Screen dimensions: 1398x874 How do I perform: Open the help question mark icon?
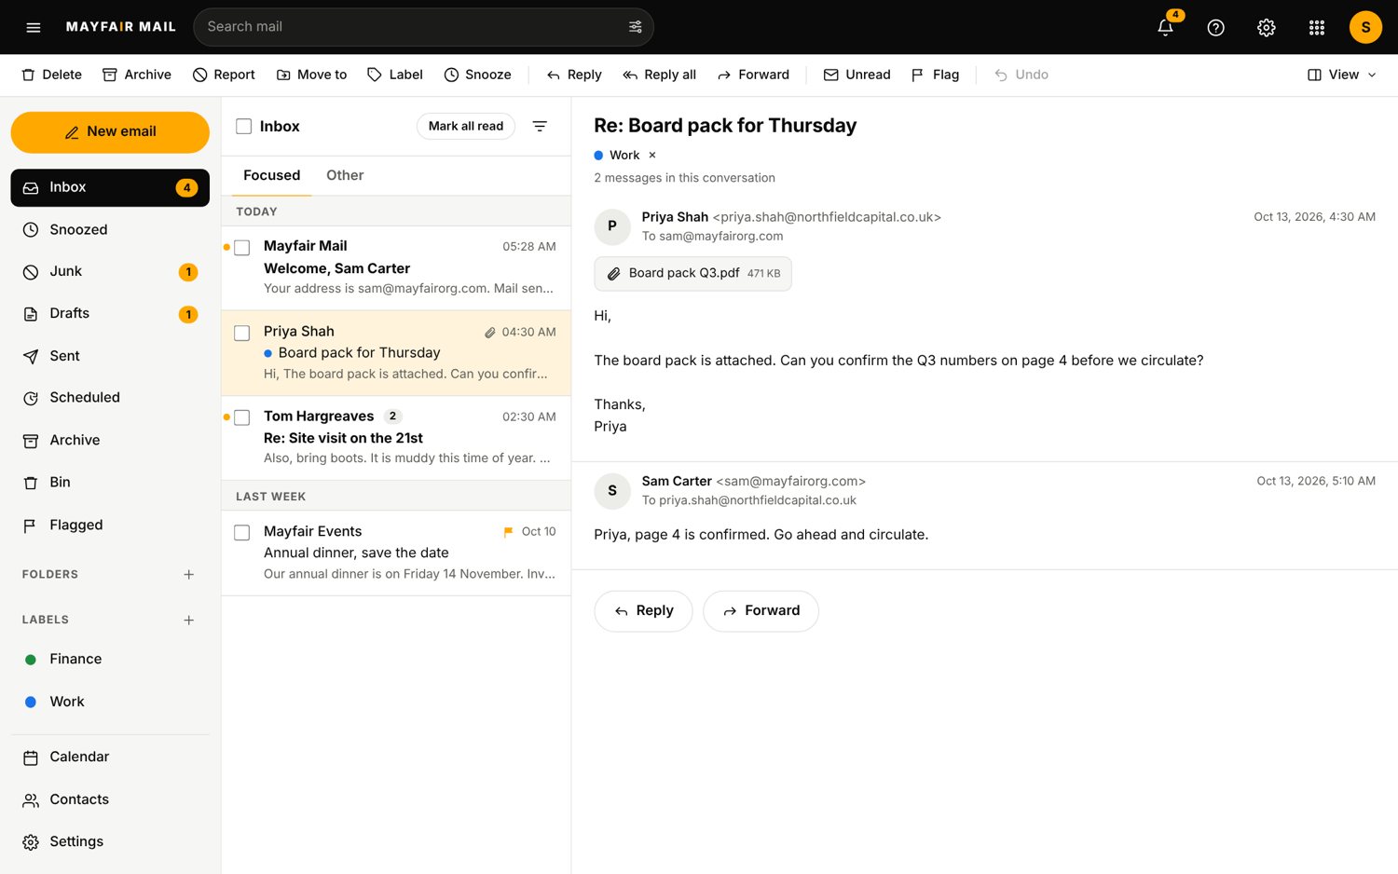[1216, 27]
